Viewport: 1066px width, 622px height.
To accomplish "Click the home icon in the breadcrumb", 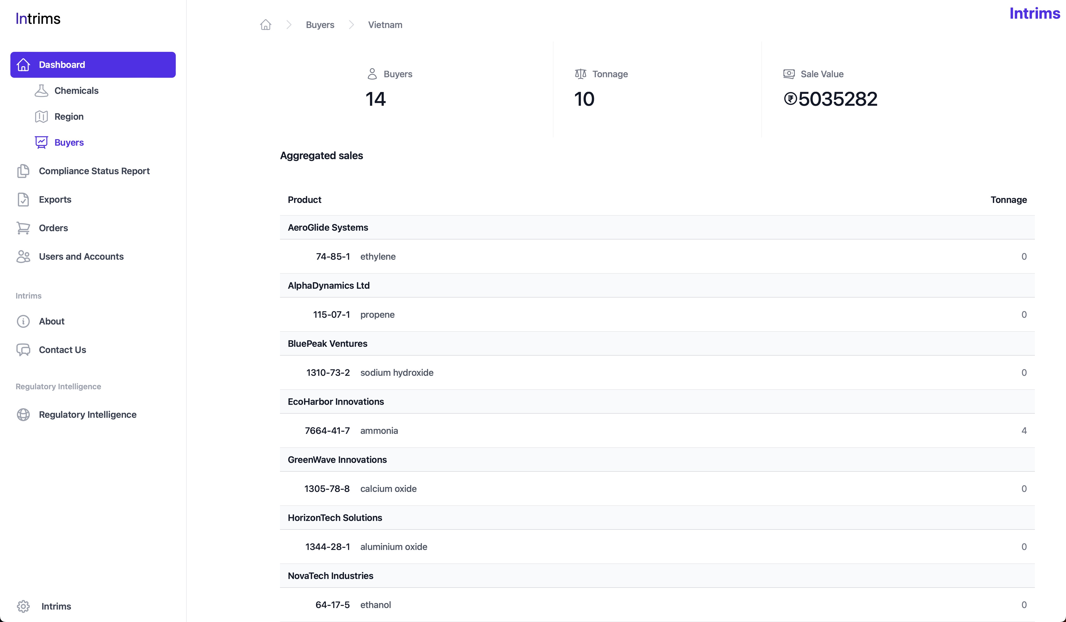I will (265, 25).
